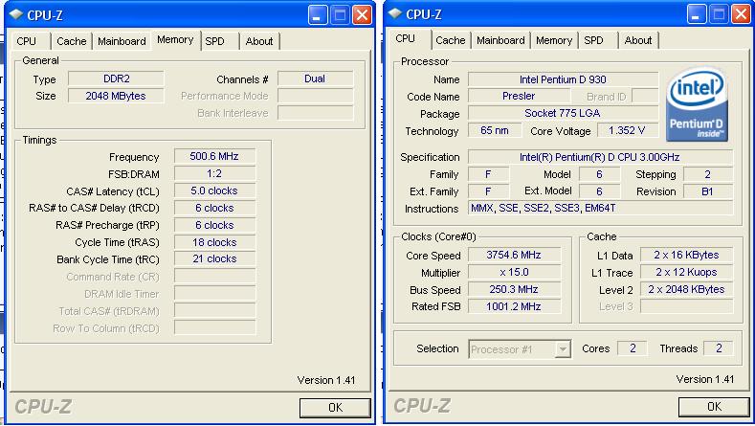
Task: Minimize the left CPU-Z Memory window
Action: [x=318, y=15]
